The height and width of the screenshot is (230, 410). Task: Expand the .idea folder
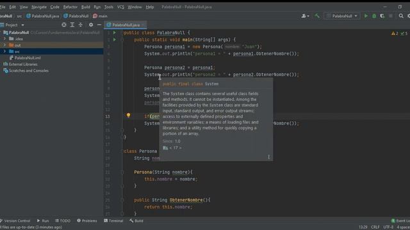tap(4, 39)
